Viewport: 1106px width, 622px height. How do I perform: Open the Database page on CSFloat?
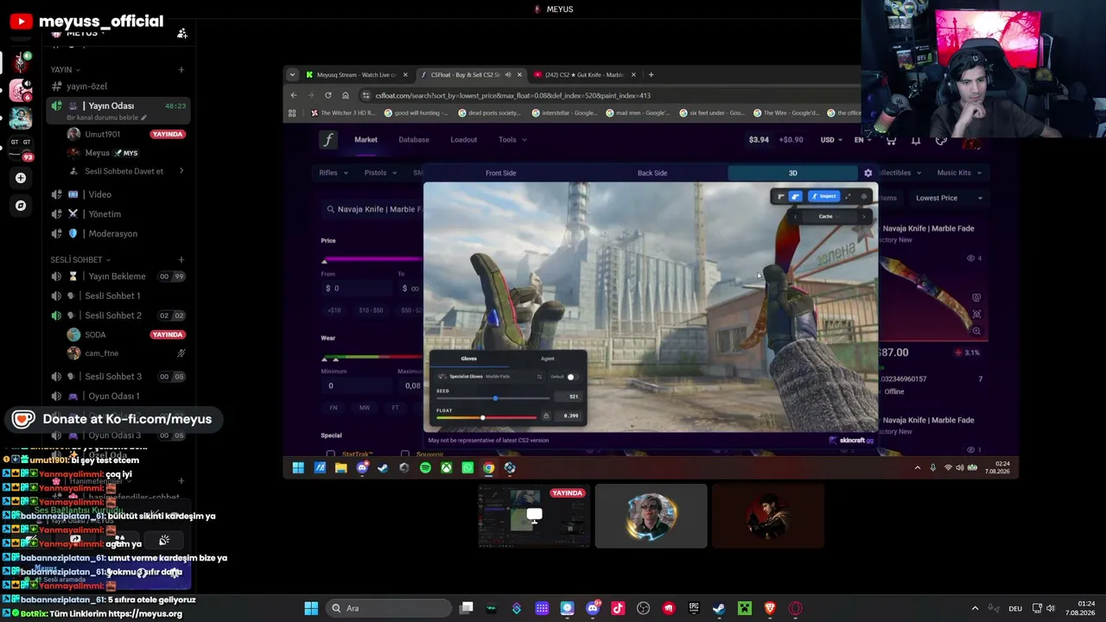(414, 140)
